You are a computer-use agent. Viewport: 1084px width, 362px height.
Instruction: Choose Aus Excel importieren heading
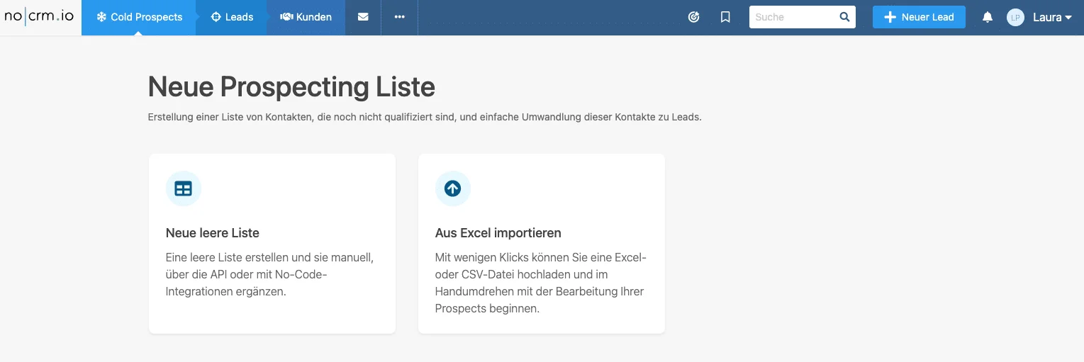pyautogui.click(x=498, y=232)
